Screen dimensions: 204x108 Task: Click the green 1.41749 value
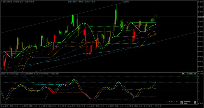pos(170,101)
